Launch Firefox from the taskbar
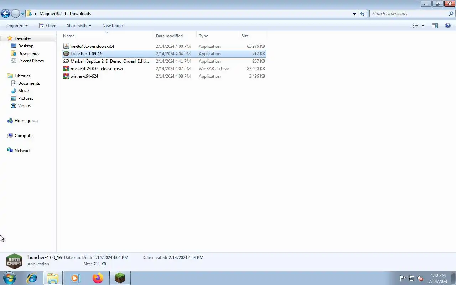The width and height of the screenshot is (456, 285). click(x=98, y=278)
